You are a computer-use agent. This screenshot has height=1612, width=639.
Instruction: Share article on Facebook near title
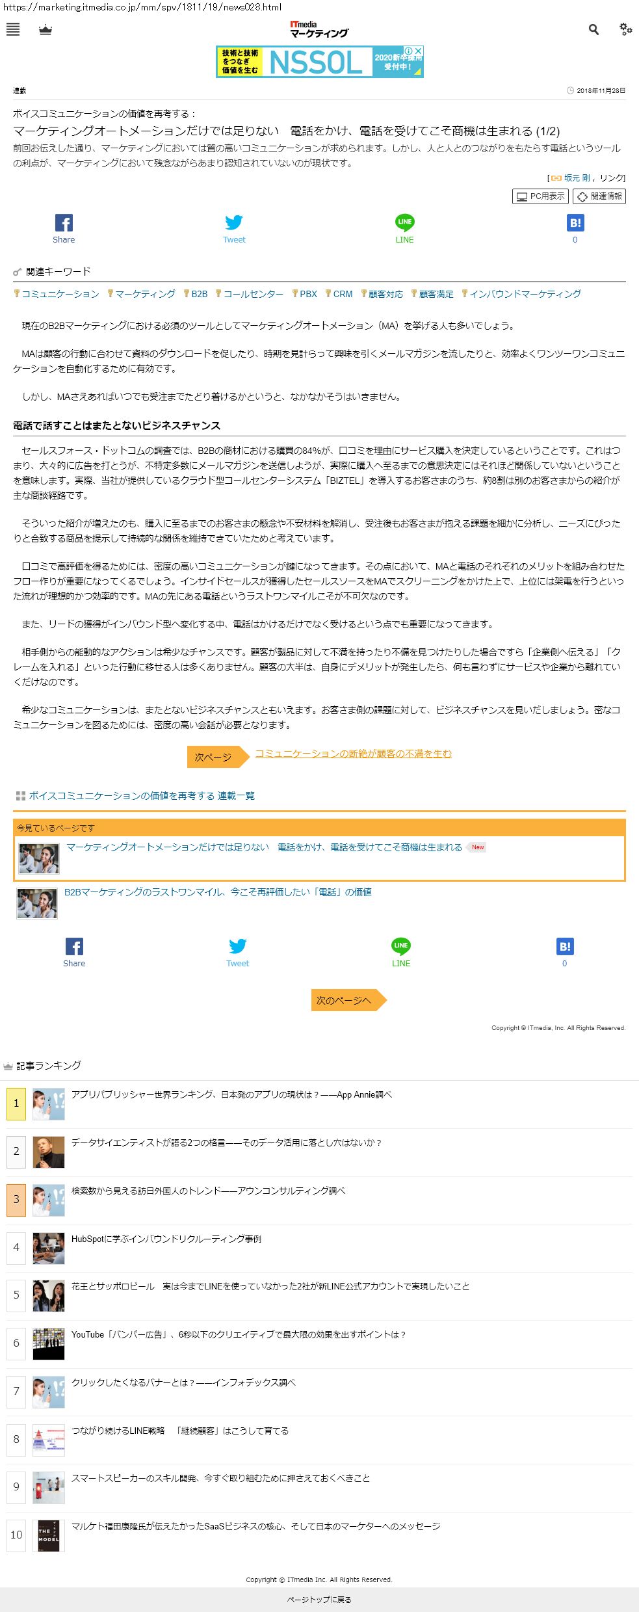(x=64, y=229)
